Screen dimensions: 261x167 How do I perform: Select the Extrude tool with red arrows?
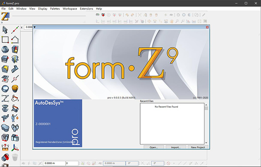(15, 49)
